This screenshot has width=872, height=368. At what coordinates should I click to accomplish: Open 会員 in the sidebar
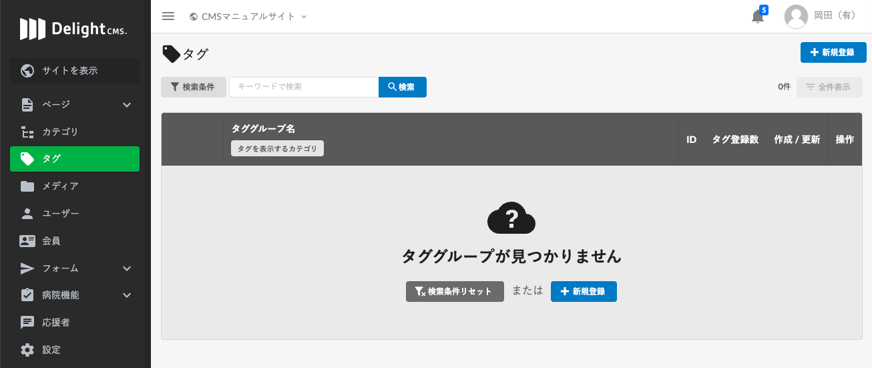pos(75,240)
